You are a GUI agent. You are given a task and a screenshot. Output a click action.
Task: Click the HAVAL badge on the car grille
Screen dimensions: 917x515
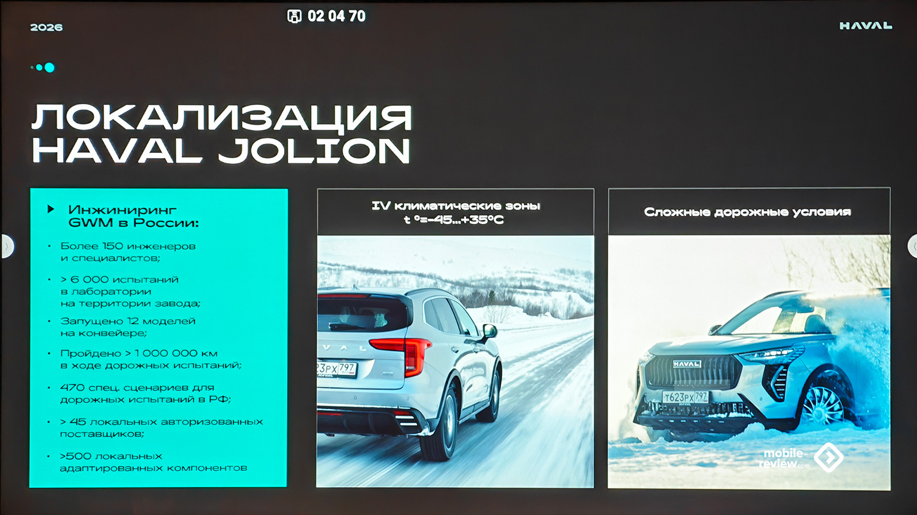click(x=687, y=364)
